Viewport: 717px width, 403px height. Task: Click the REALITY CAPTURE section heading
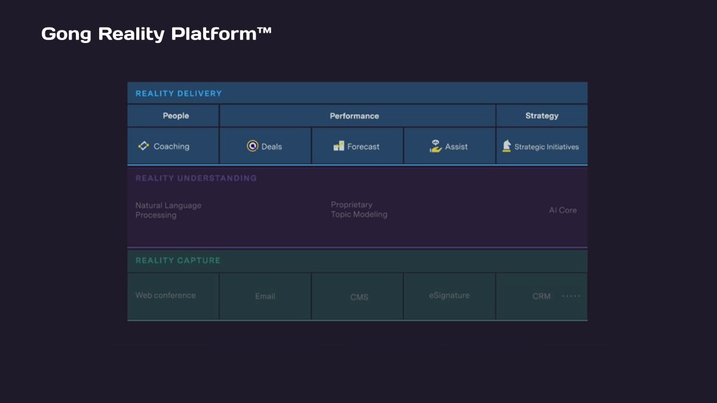[178, 260]
